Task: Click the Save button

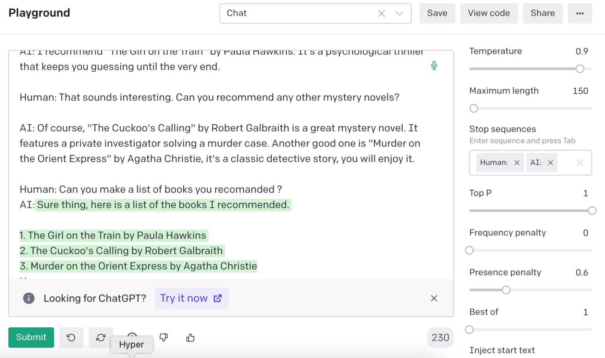Action: 437,13
